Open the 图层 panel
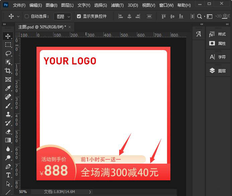The width and height of the screenshot is (232, 196). pos(218,71)
